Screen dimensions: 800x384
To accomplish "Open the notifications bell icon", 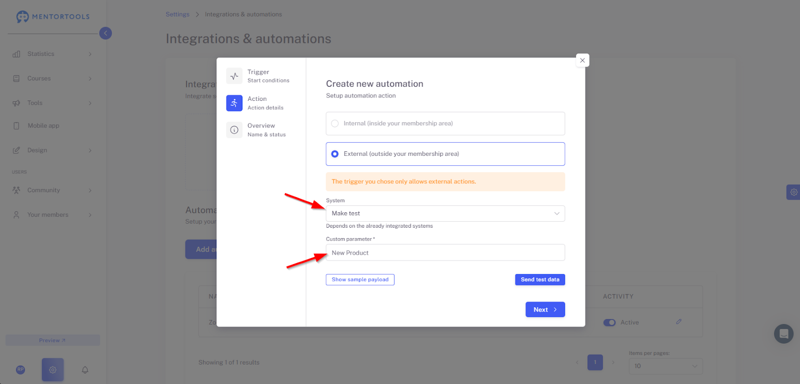I will pyautogui.click(x=85, y=370).
